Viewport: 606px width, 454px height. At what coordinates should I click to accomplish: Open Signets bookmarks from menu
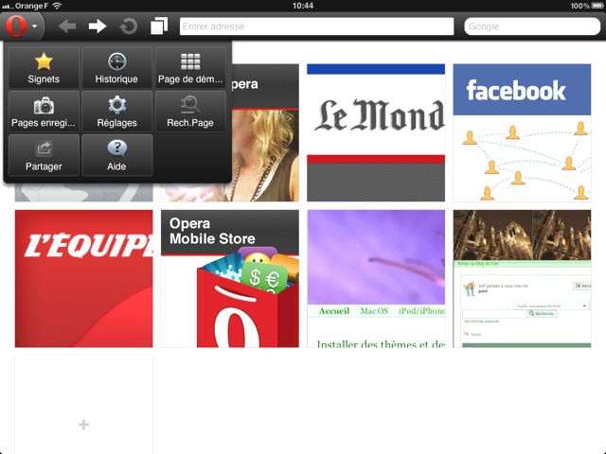(x=44, y=68)
